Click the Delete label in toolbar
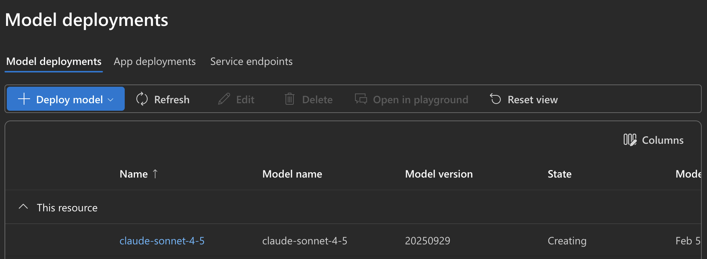707x259 pixels. pyautogui.click(x=317, y=99)
